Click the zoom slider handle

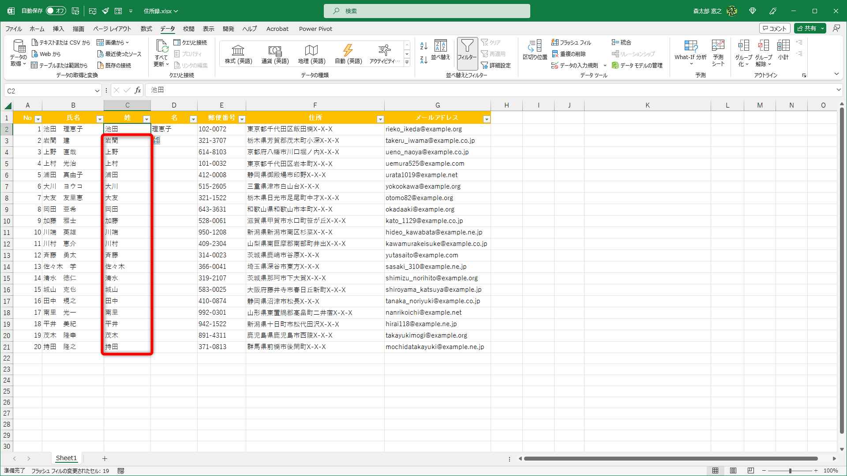coord(790,471)
